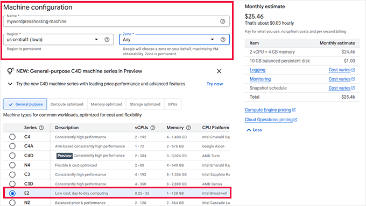This screenshot has width=366, height=206.
Task: Open Compute Engine pricing link
Action: click(268, 110)
